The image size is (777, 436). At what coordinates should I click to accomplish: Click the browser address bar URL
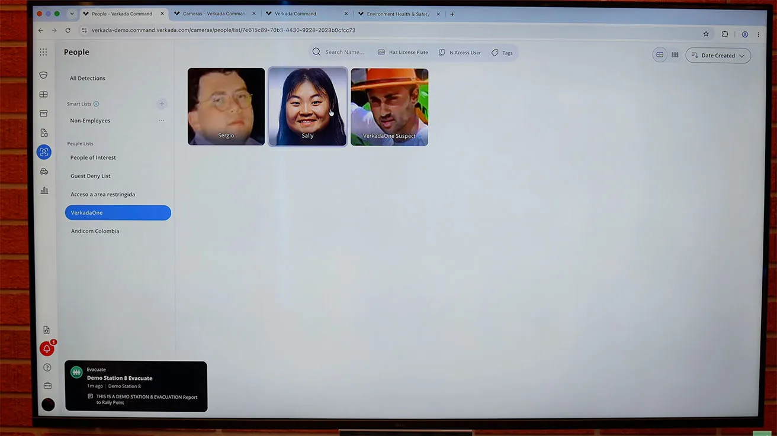point(224,30)
